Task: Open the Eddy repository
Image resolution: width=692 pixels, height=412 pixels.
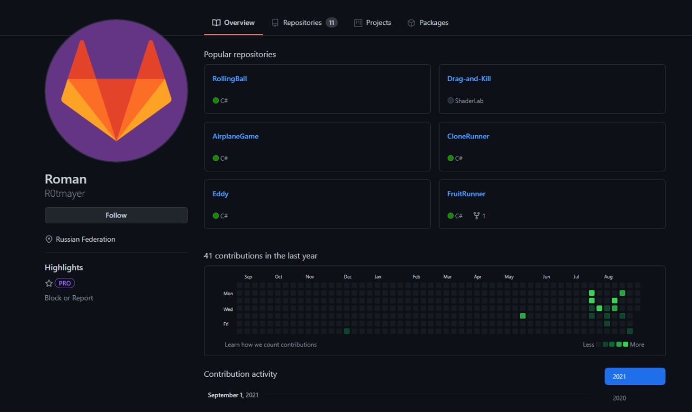Action: [221, 194]
